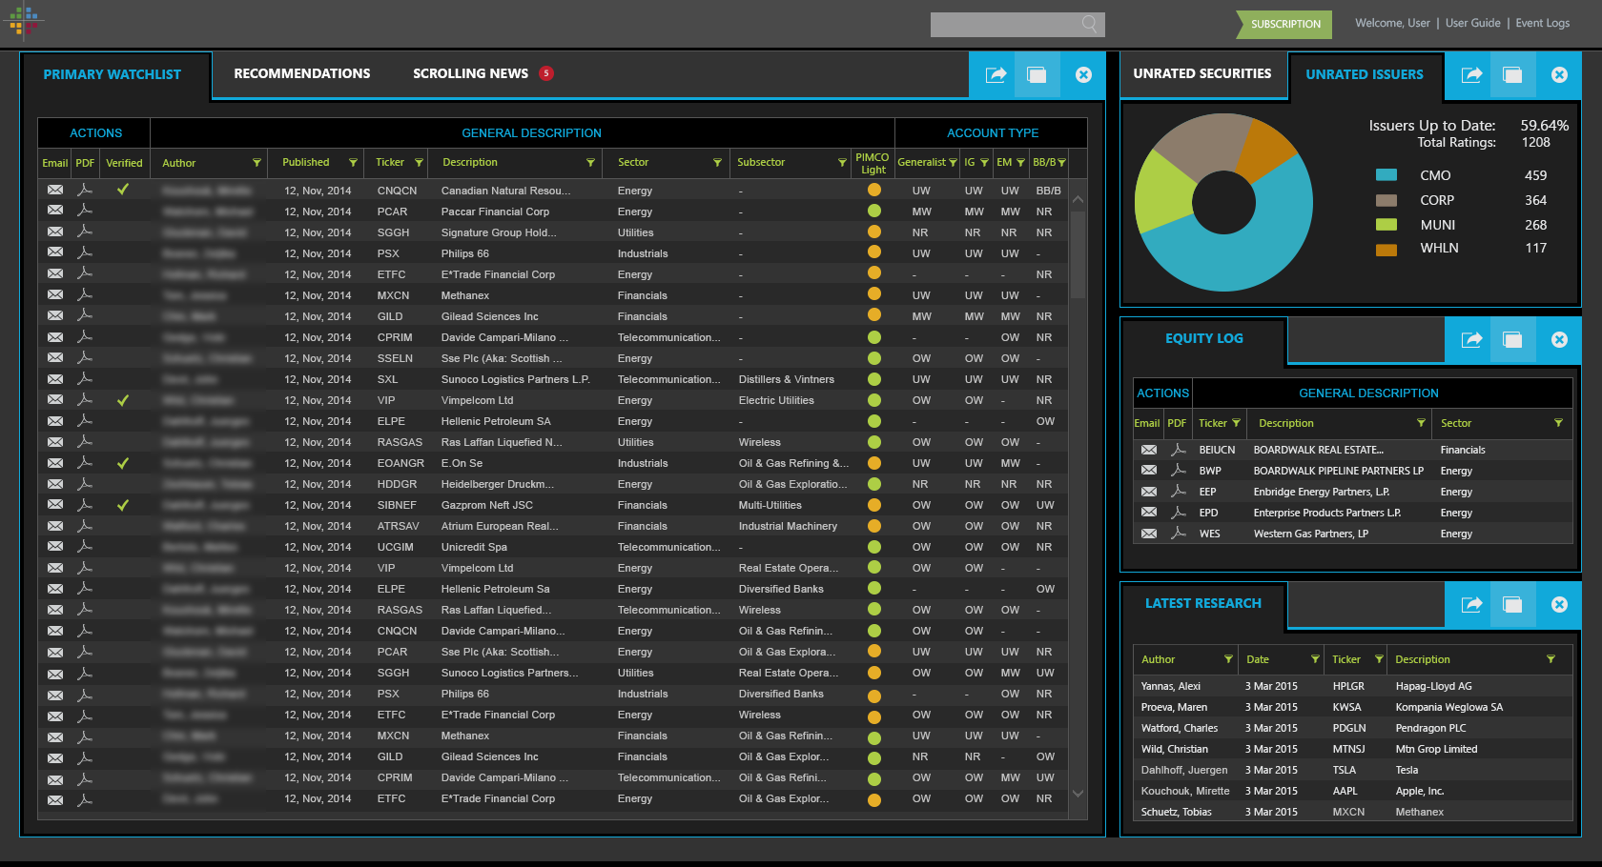Click the window icon in Unrated Issuers panel
The height and width of the screenshot is (867, 1602).
click(1512, 75)
